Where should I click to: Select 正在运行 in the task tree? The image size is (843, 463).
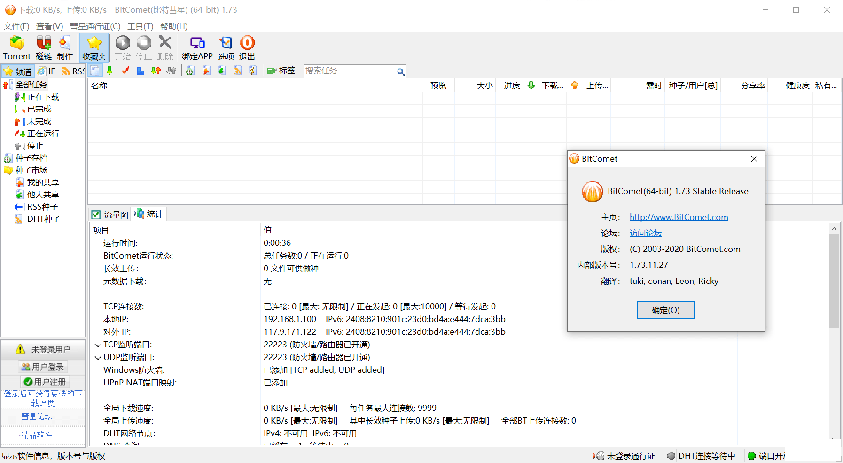[43, 133]
